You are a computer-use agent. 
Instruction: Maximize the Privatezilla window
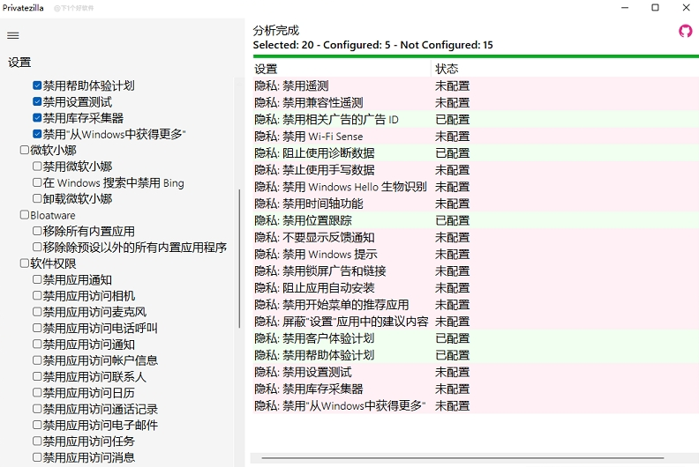pyautogui.click(x=655, y=8)
